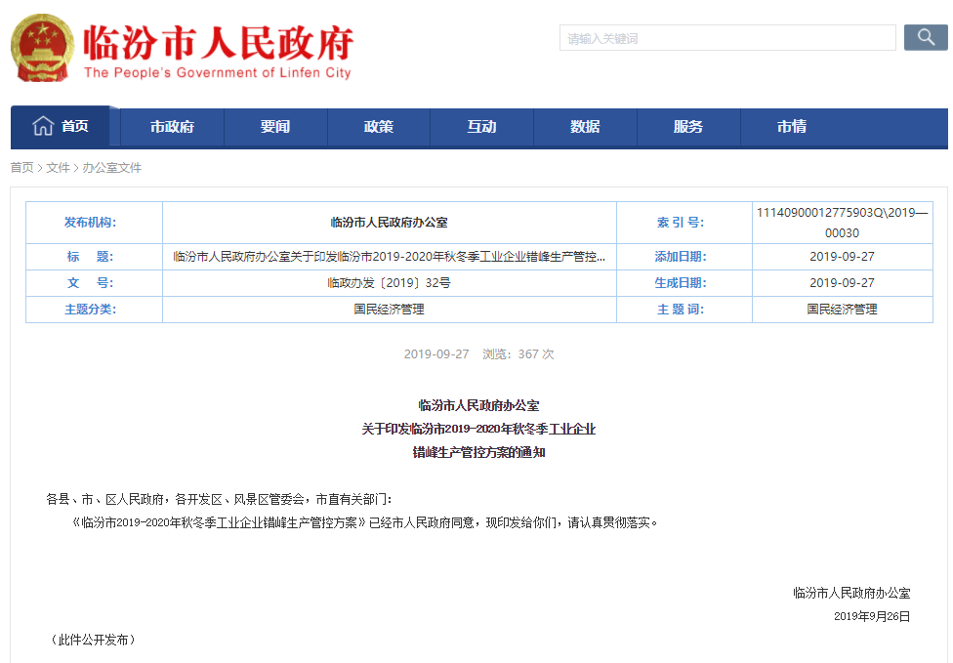Select the 政策 navigation item
Viewport: 953px width, 663px height.
[379, 126]
